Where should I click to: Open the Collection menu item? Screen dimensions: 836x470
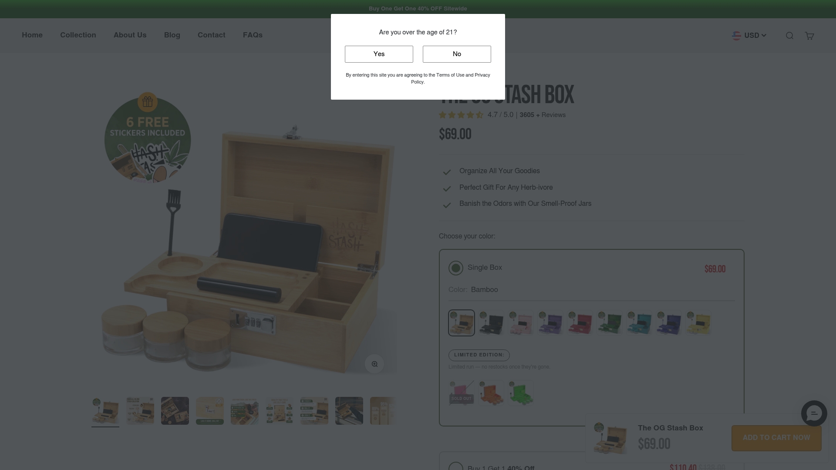pyautogui.click(x=78, y=35)
